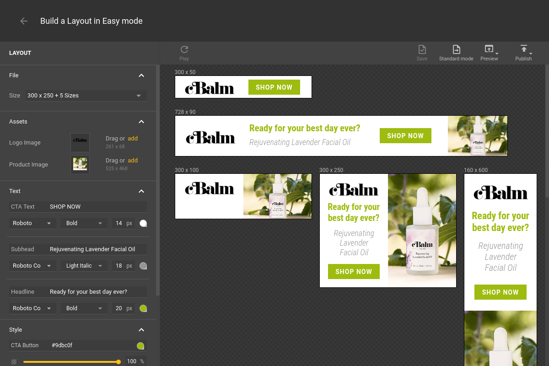549x366 pixels.
Task: Open Subhead gray color swatch
Action: pyautogui.click(x=143, y=266)
